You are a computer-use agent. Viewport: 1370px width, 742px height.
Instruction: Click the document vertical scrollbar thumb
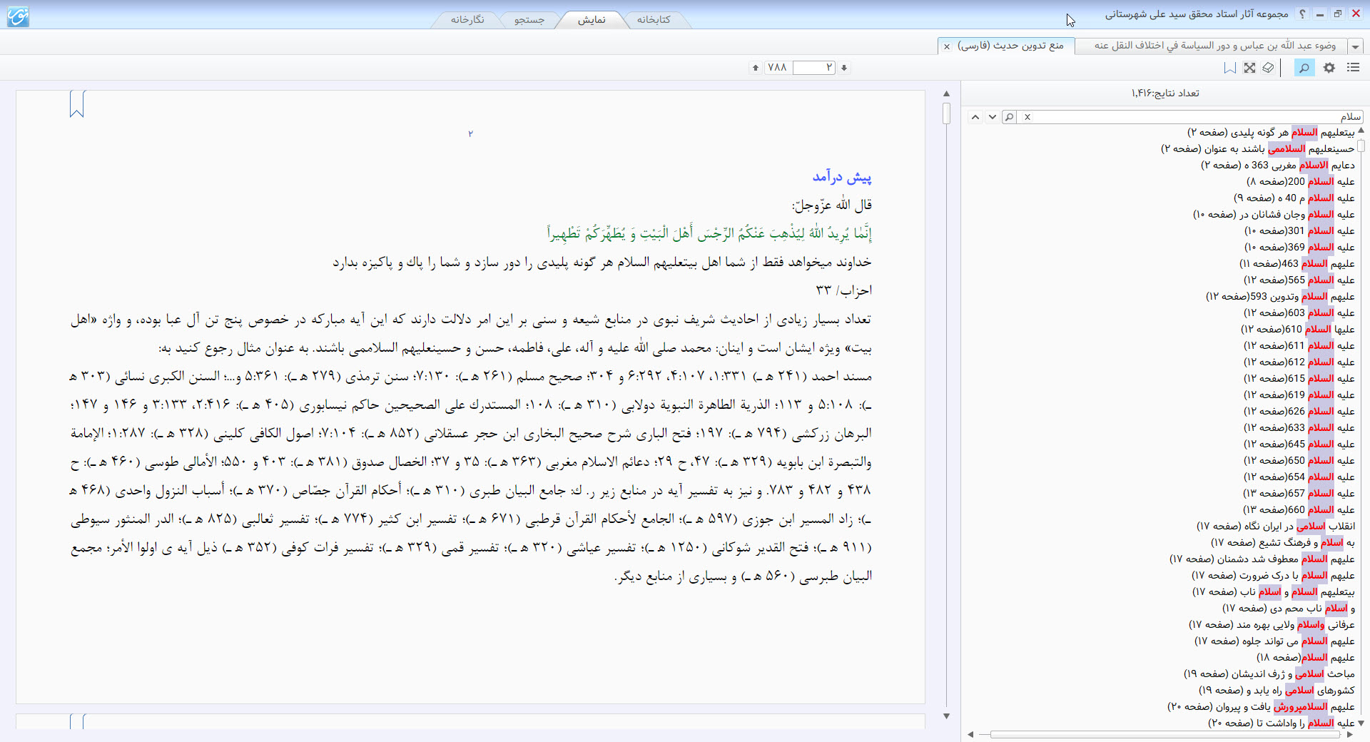pyautogui.click(x=946, y=113)
